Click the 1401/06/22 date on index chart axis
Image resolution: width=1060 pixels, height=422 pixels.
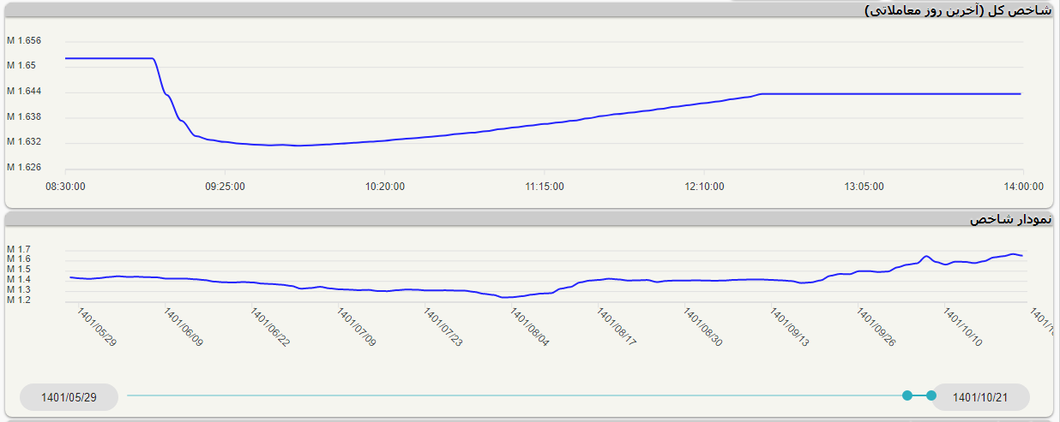[x=270, y=327]
